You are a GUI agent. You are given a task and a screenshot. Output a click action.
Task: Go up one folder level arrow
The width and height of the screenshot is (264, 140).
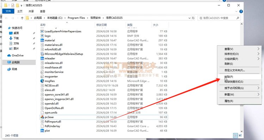tap(22, 18)
